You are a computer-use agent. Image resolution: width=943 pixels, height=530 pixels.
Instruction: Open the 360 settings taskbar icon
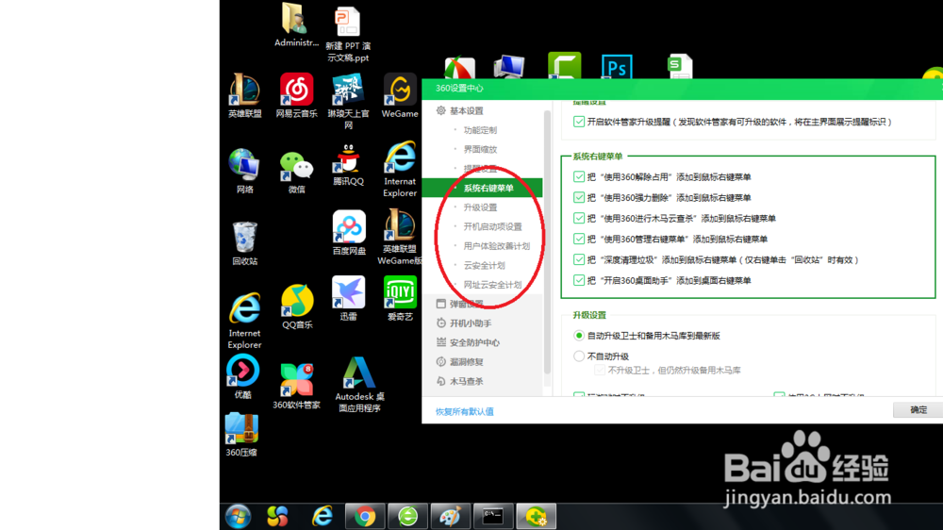(536, 516)
